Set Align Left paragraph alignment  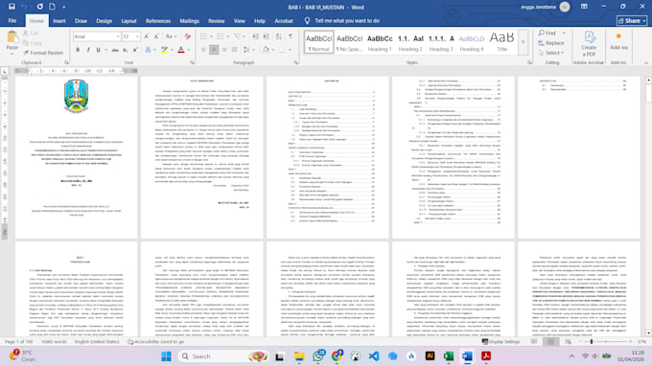click(x=203, y=50)
